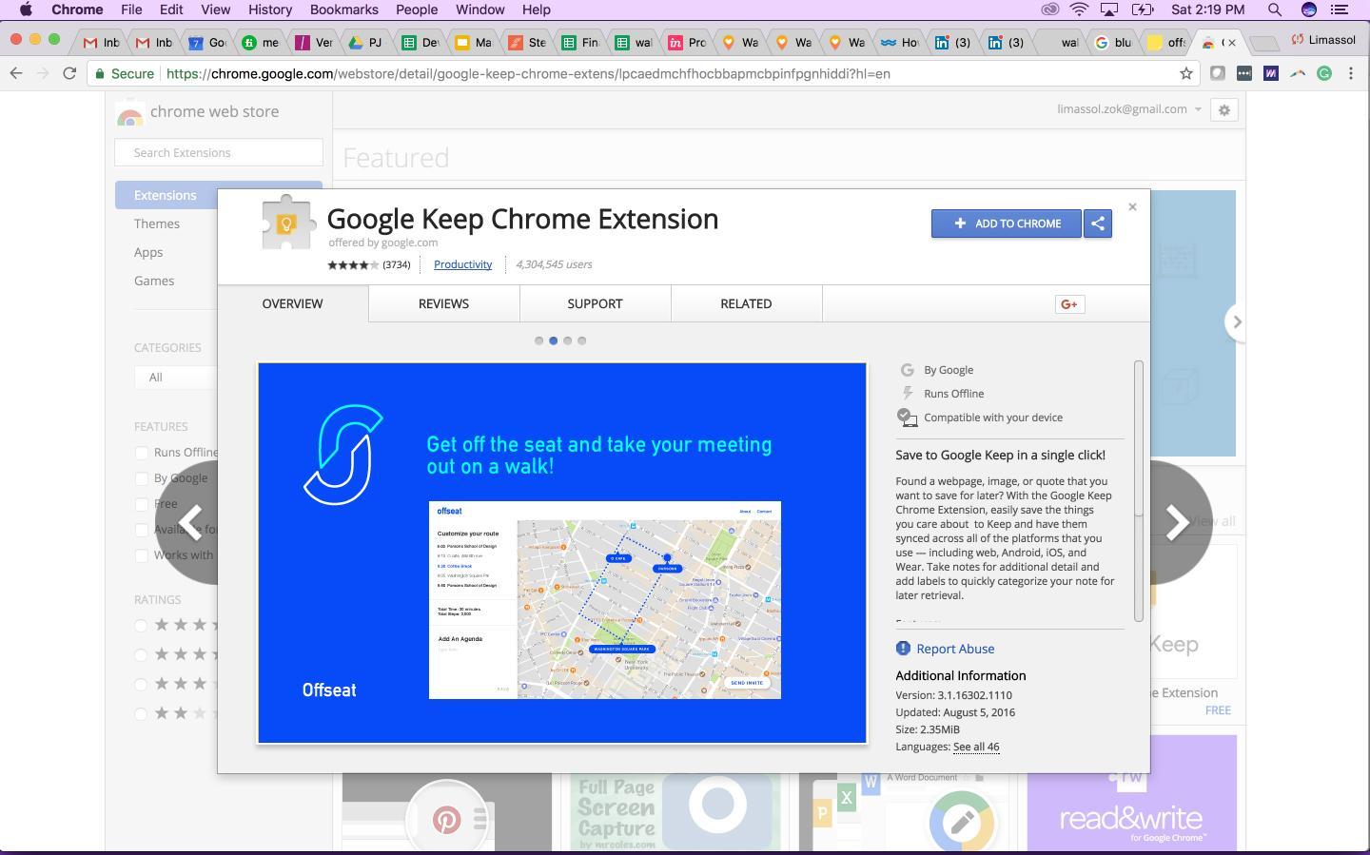Viewport: 1370px width, 855px height.
Task: Open the Spotlight search in the menu bar
Action: click(1275, 10)
